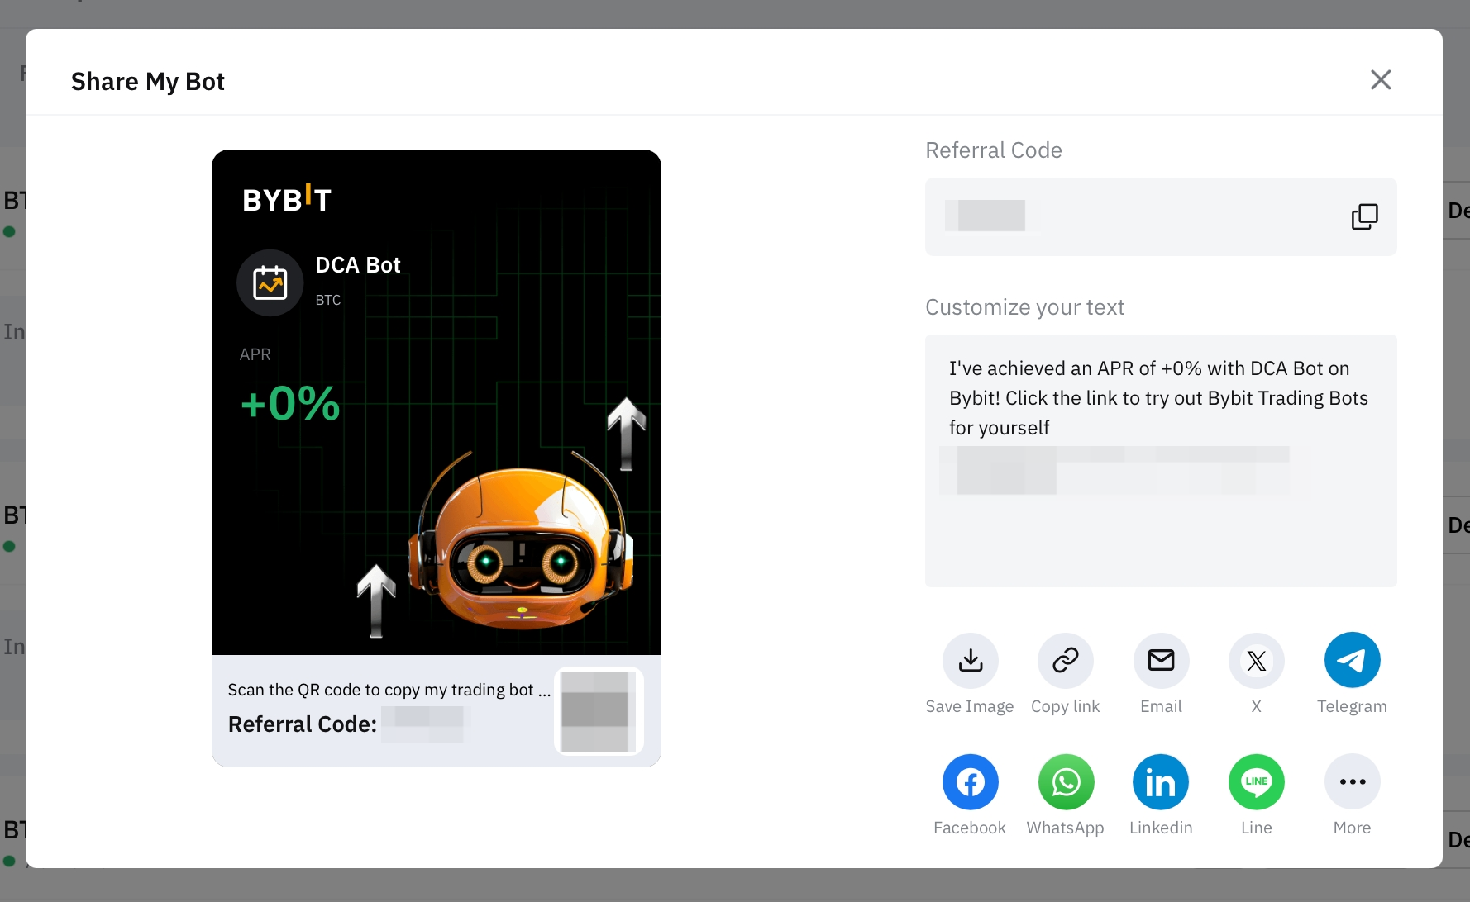Share to Telegram
1470x902 pixels.
(1352, 661)
